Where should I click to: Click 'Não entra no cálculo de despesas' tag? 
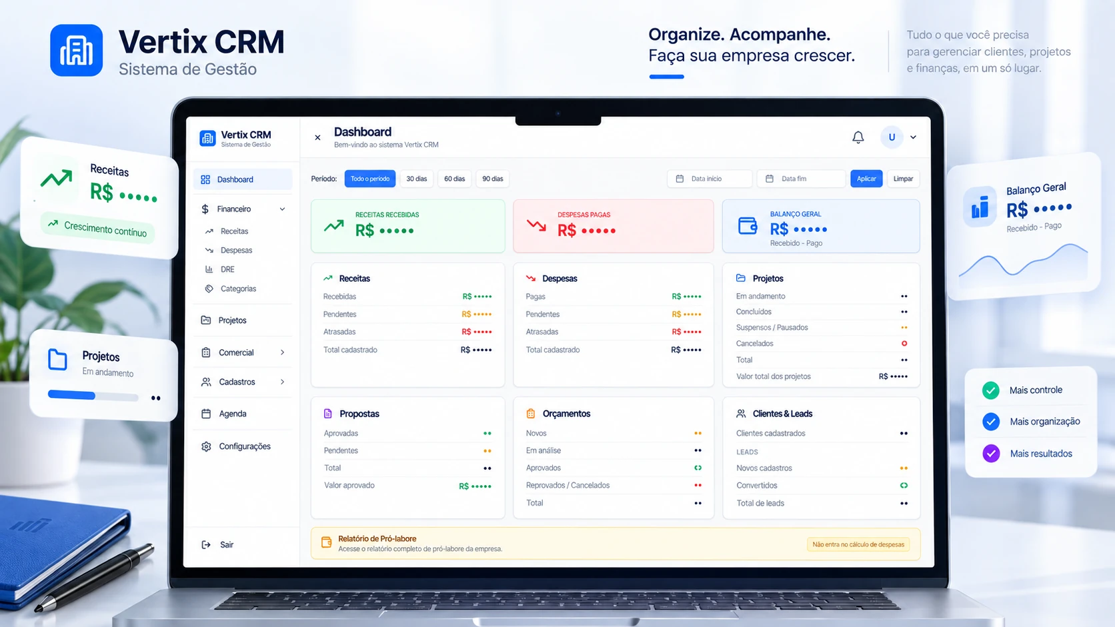tap(858, 544)
